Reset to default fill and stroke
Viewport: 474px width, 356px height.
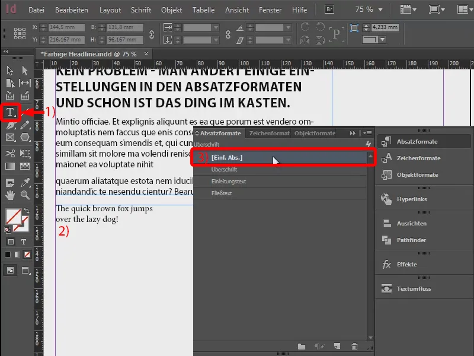click(8, 230)
